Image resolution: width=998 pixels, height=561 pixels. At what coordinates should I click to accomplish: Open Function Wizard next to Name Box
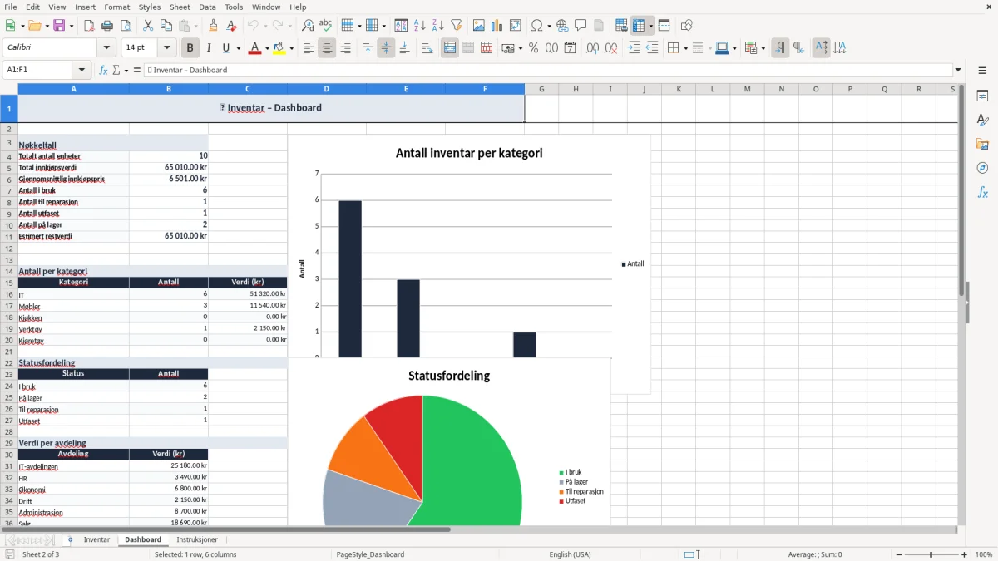[x=103, y=70]
